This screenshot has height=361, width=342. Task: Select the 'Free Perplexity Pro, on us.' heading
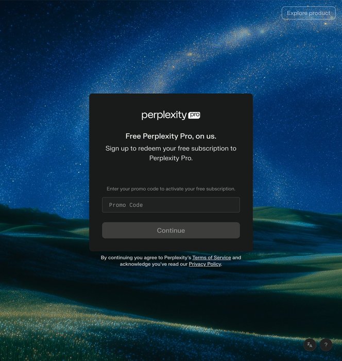click(171, 136)
